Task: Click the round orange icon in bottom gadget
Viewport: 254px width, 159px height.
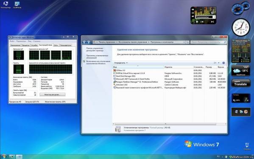Action: [x=246, y=111]
